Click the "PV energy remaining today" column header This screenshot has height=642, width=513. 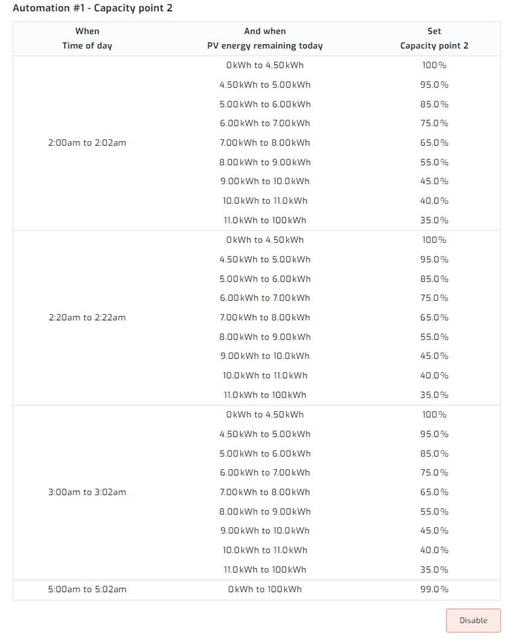(265, 46)
